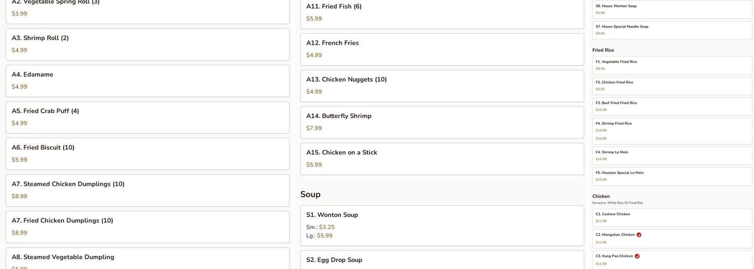This screenshot has width=754, height=269.
Task: Select A7. Steamed Chicken Dumplings
Action: click(147, 190)
